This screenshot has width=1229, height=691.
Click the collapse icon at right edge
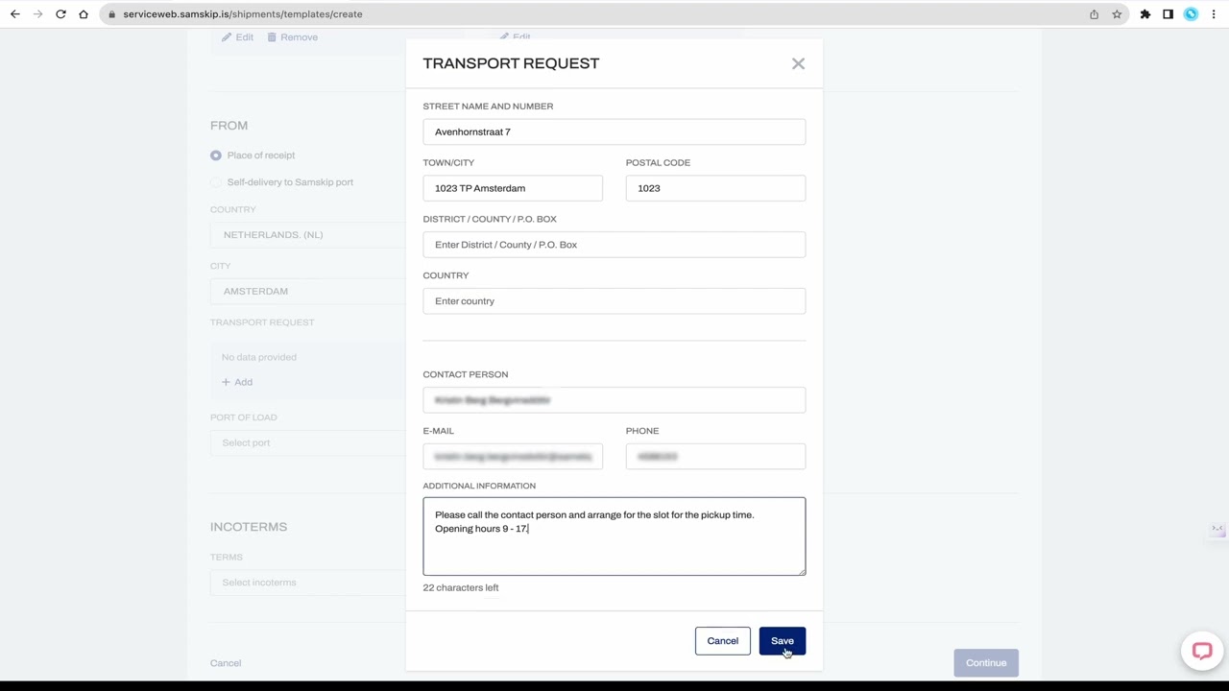pos(1217,530)
